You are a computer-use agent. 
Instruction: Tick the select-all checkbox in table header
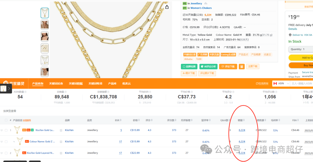click(6, 120)
